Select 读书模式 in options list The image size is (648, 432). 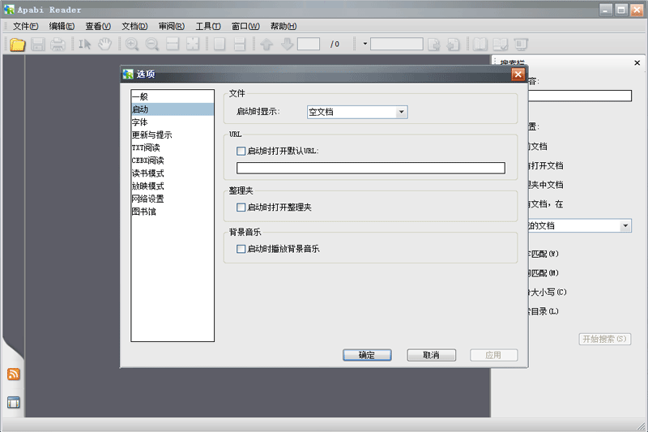tap(173, 173)
